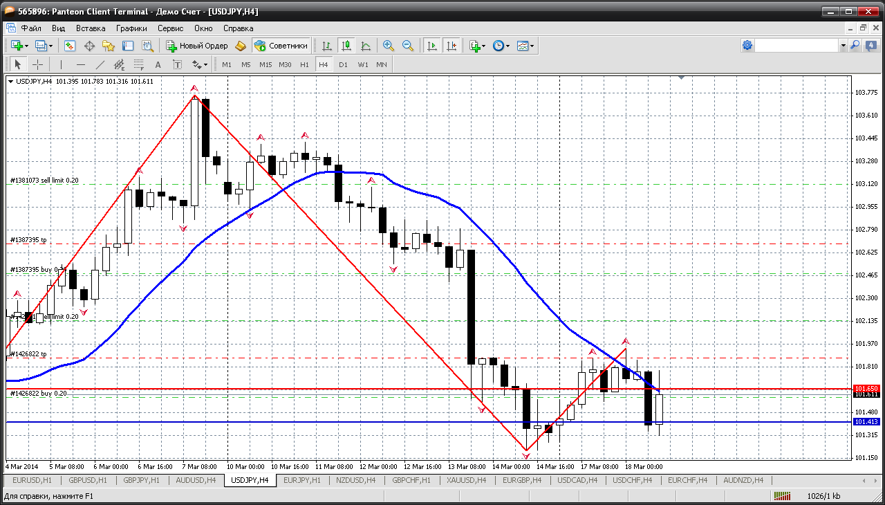
Task: Click the Новый Ордер button
Action: click(197, 46)
